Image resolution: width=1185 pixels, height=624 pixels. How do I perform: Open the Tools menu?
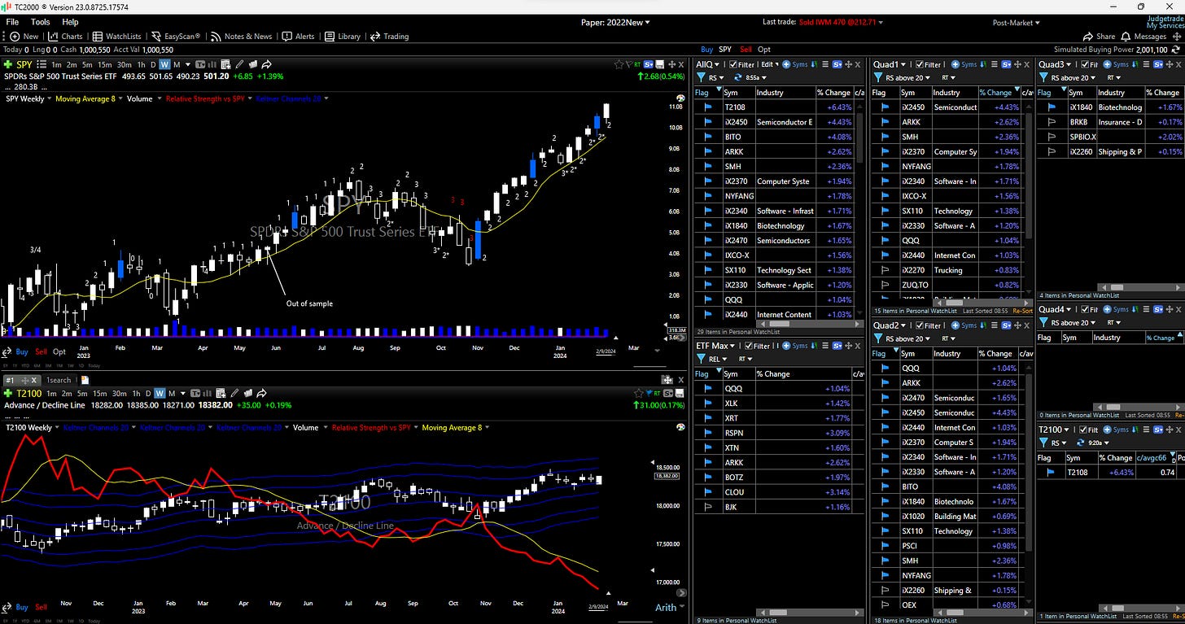[x=40, y=22]
